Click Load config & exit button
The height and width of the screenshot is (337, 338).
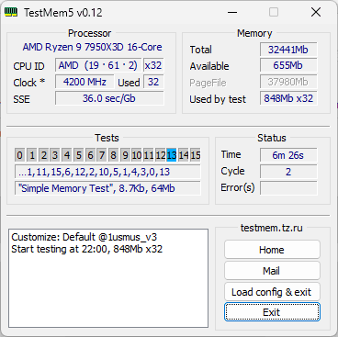pos(272,292)
